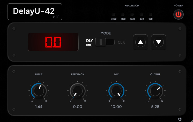
Task: Click the Input value 1.64
Action: tap(39, 107)
